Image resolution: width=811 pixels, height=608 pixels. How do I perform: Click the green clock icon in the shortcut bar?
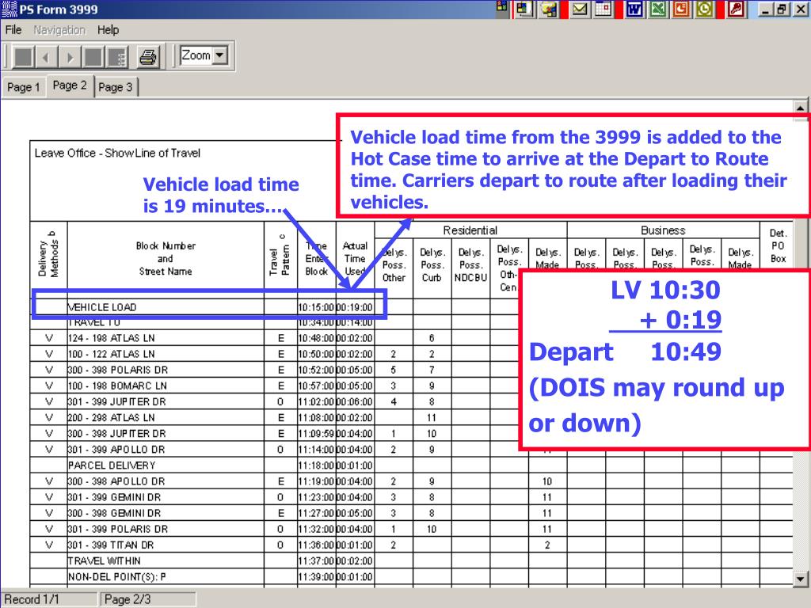click(x=704, y=9)
